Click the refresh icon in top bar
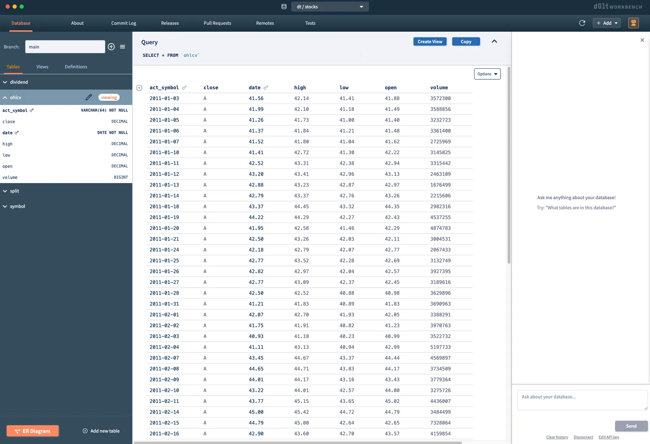The width and height of the screenshot is (650, 444). [x=582, y=23]
